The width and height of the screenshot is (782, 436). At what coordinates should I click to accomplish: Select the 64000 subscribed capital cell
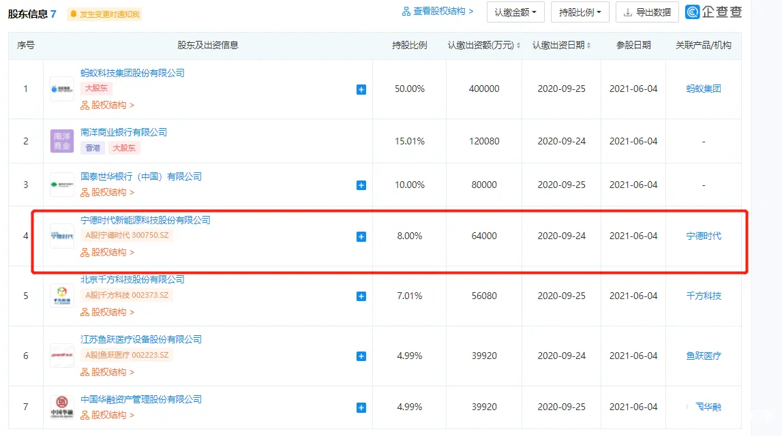pyautogui.click(x=484, y=236)
